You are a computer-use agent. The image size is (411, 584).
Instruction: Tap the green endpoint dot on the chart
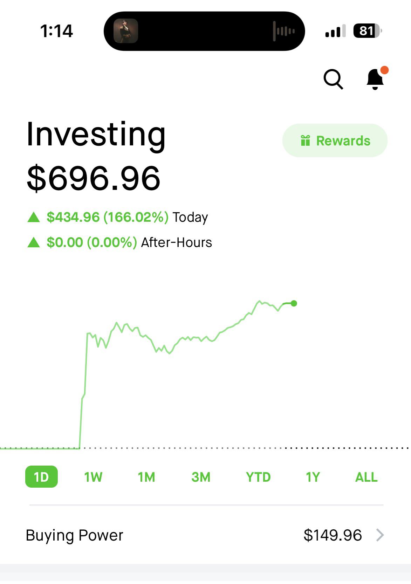coord(294,303)
